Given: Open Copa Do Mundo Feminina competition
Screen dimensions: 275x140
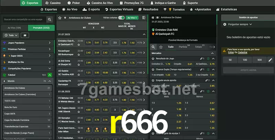Looking at the screenshot, I should tap(27, 120).
